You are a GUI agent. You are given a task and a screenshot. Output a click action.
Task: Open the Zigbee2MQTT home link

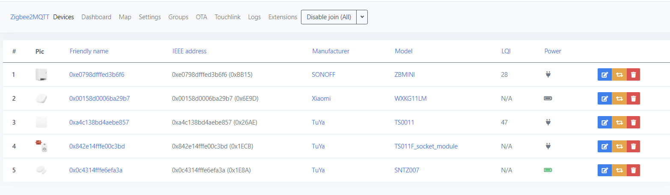coord(30,17)
